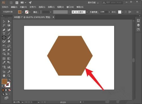Select the Mesh tool

pos(4,58)
